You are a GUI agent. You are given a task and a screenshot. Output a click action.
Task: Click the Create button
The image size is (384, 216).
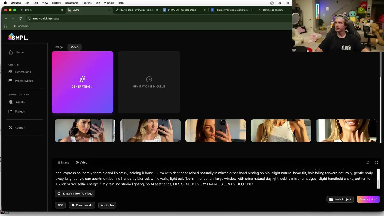tap(368, 199)
